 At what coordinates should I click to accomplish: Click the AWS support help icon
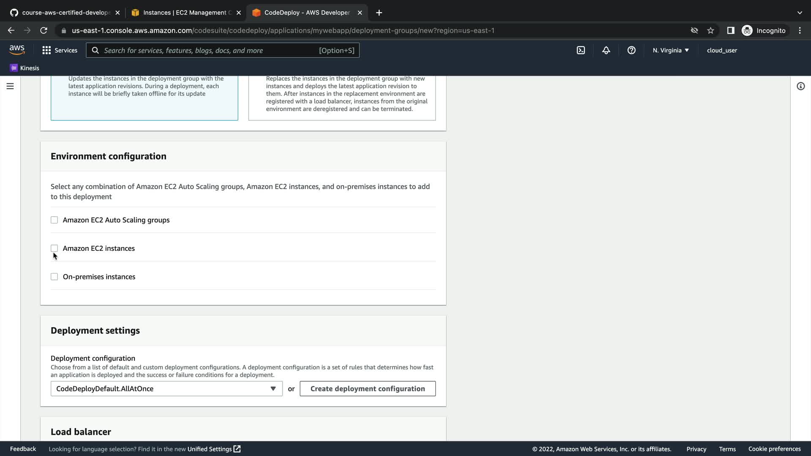click(x=631, y=50)
